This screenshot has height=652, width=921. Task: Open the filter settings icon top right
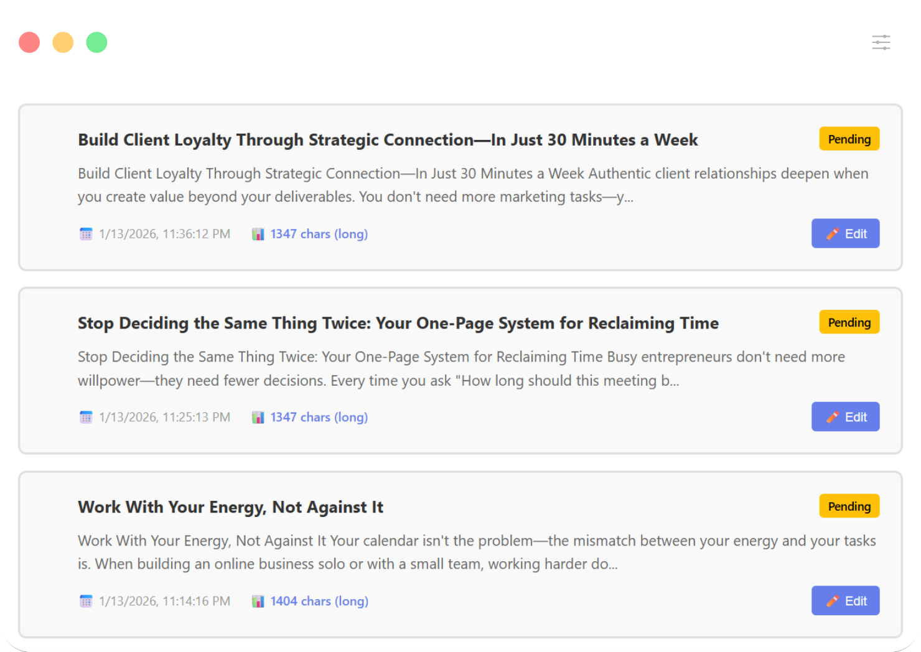pyautogui.click(x=881, y=42)
